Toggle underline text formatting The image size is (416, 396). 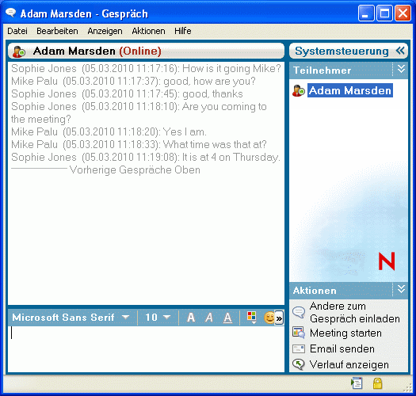point(227,318)
